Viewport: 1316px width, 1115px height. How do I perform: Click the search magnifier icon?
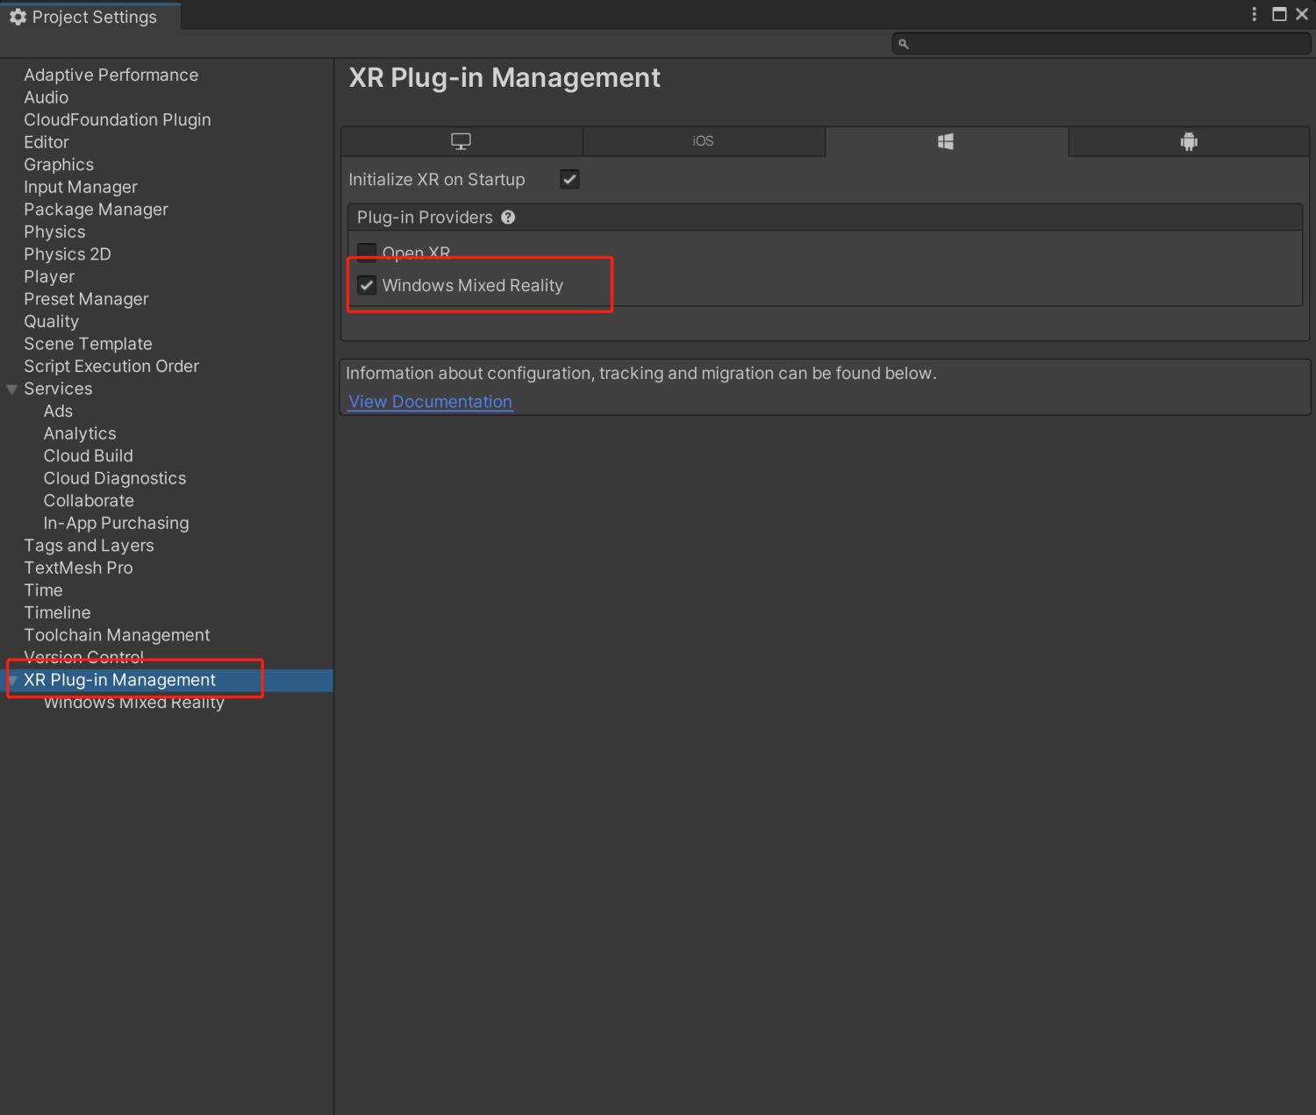point(904,43)
